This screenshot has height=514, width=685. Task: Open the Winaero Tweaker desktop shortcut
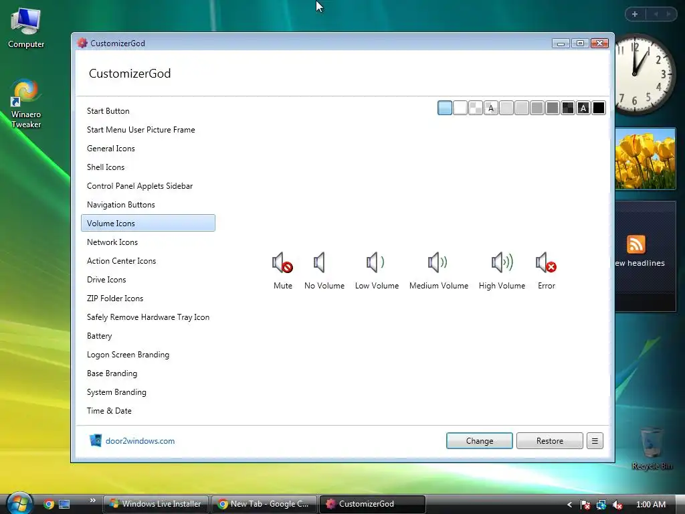(26, 104)
